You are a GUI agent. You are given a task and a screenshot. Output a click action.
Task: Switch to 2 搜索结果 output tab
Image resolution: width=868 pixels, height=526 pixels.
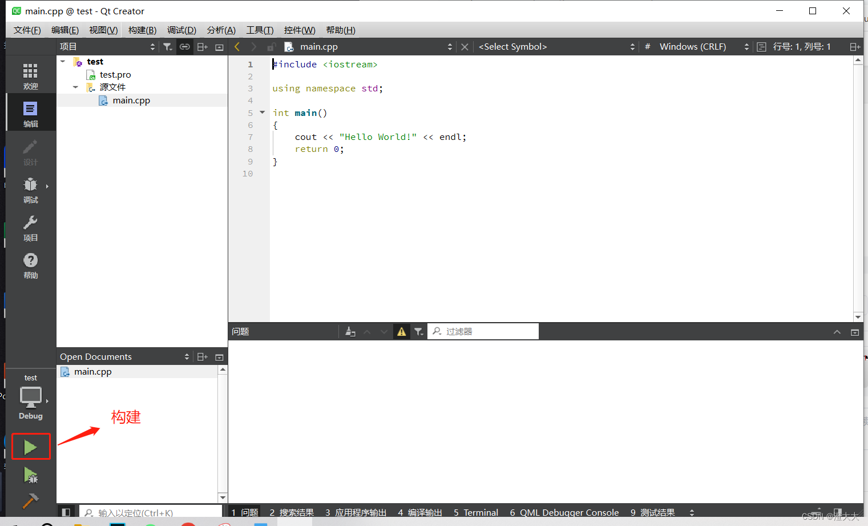292,513
